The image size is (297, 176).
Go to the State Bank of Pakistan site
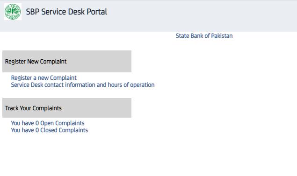coord(204,36)
